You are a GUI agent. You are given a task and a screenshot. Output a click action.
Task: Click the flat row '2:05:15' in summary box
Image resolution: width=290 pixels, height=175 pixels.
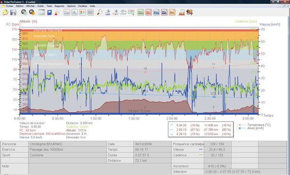tap(201, 130)
